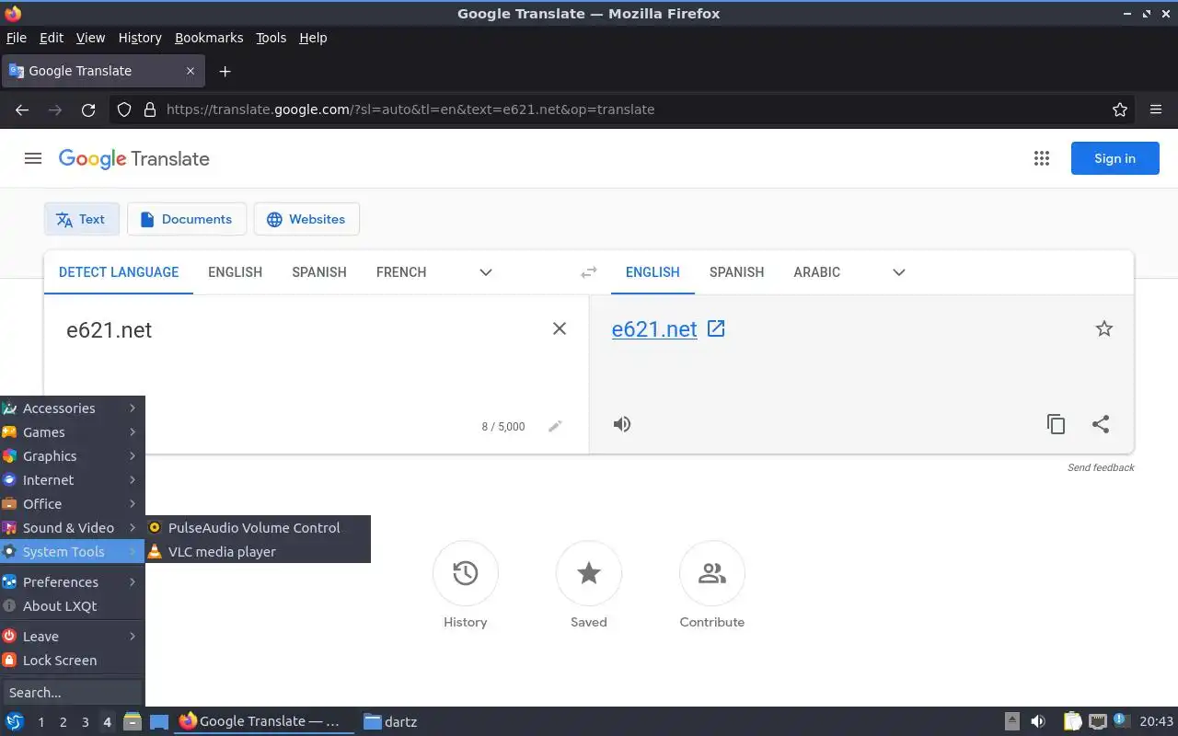Expand the Accessories submenu

coord(72,408)
